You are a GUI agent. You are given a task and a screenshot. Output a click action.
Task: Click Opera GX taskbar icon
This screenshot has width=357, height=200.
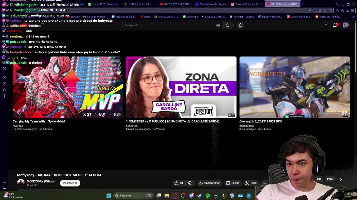coord(175,196)
